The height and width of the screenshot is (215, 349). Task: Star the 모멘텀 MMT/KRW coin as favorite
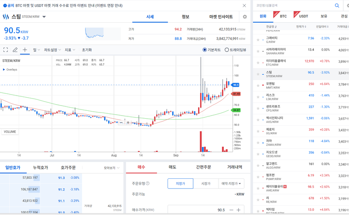click(258, 85)
